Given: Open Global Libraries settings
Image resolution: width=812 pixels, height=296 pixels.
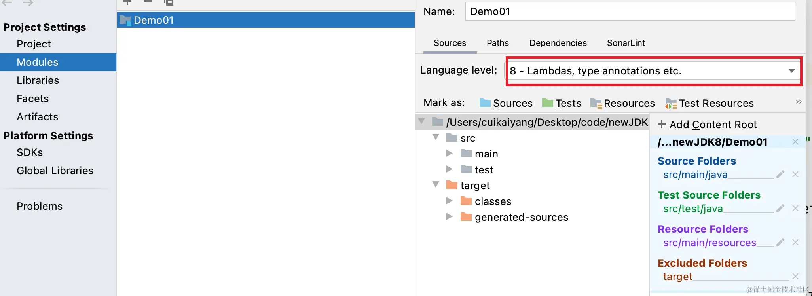Looking at the screenshot, I should point(55,171).
